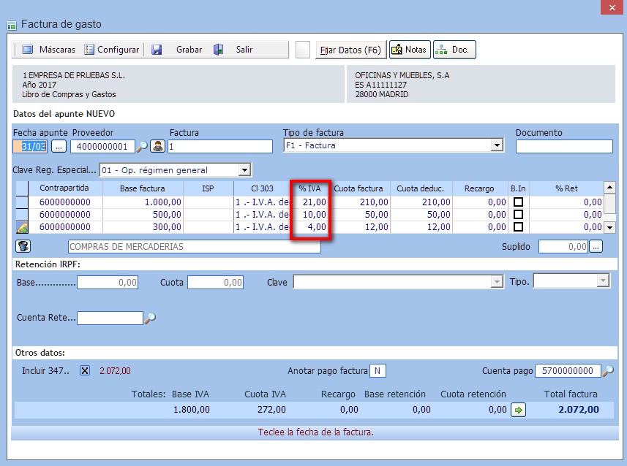Click the % IVA column header
This screenshot has height=466, width=627.
(x=310, y=188)
